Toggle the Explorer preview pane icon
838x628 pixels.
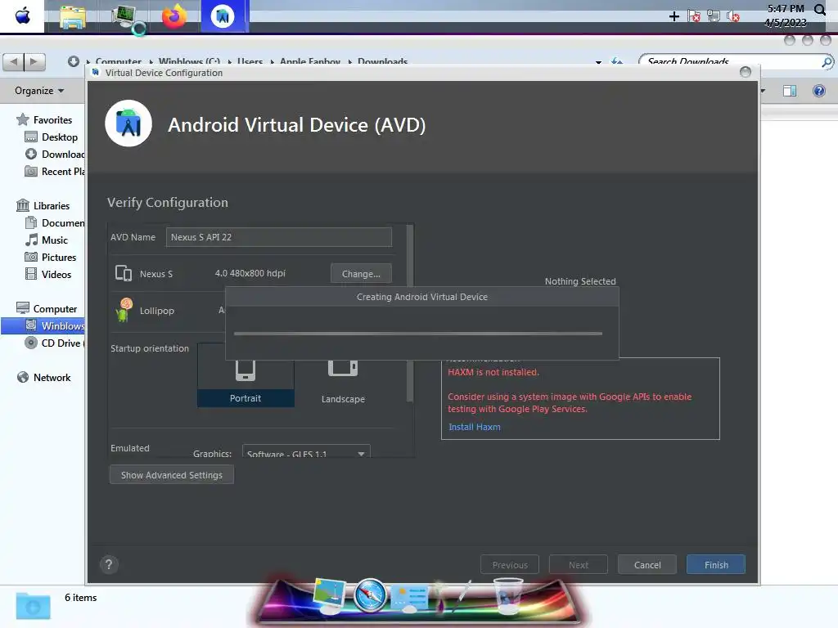click(790, 91)
